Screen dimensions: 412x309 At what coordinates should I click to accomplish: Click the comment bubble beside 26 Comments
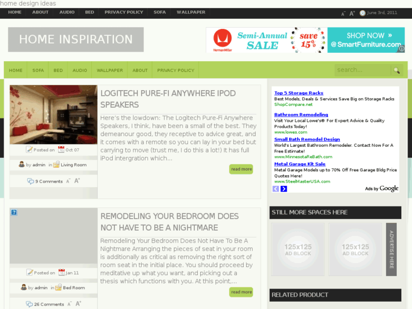(29, 304)
